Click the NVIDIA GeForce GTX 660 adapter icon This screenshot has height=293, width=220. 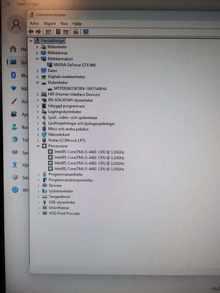50,65
